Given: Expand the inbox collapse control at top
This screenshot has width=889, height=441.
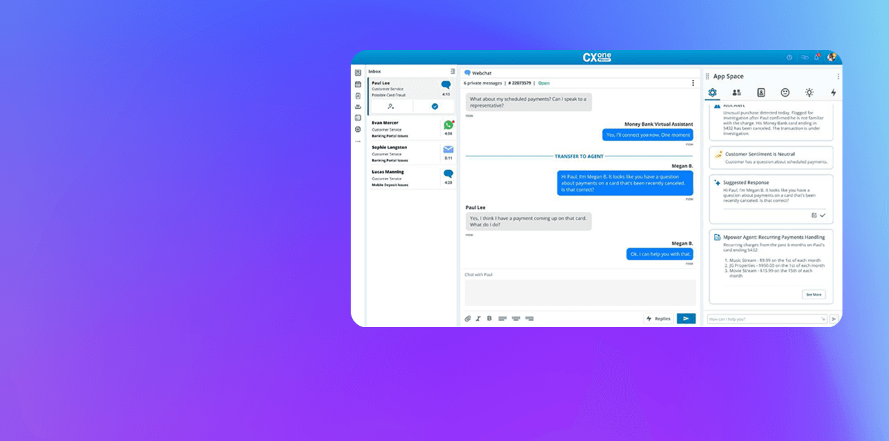Looking at the screenshot, I should (x=453, y=71).
